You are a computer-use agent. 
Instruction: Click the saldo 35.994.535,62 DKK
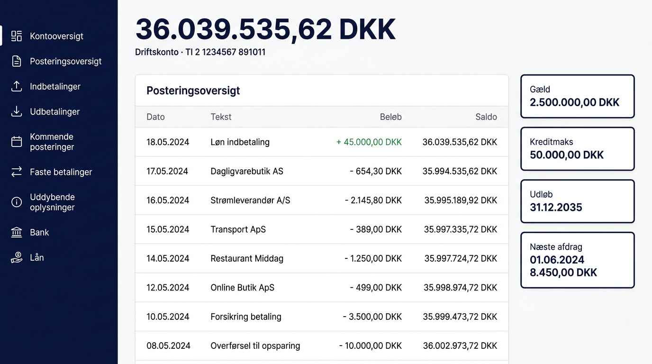[460, 171]
